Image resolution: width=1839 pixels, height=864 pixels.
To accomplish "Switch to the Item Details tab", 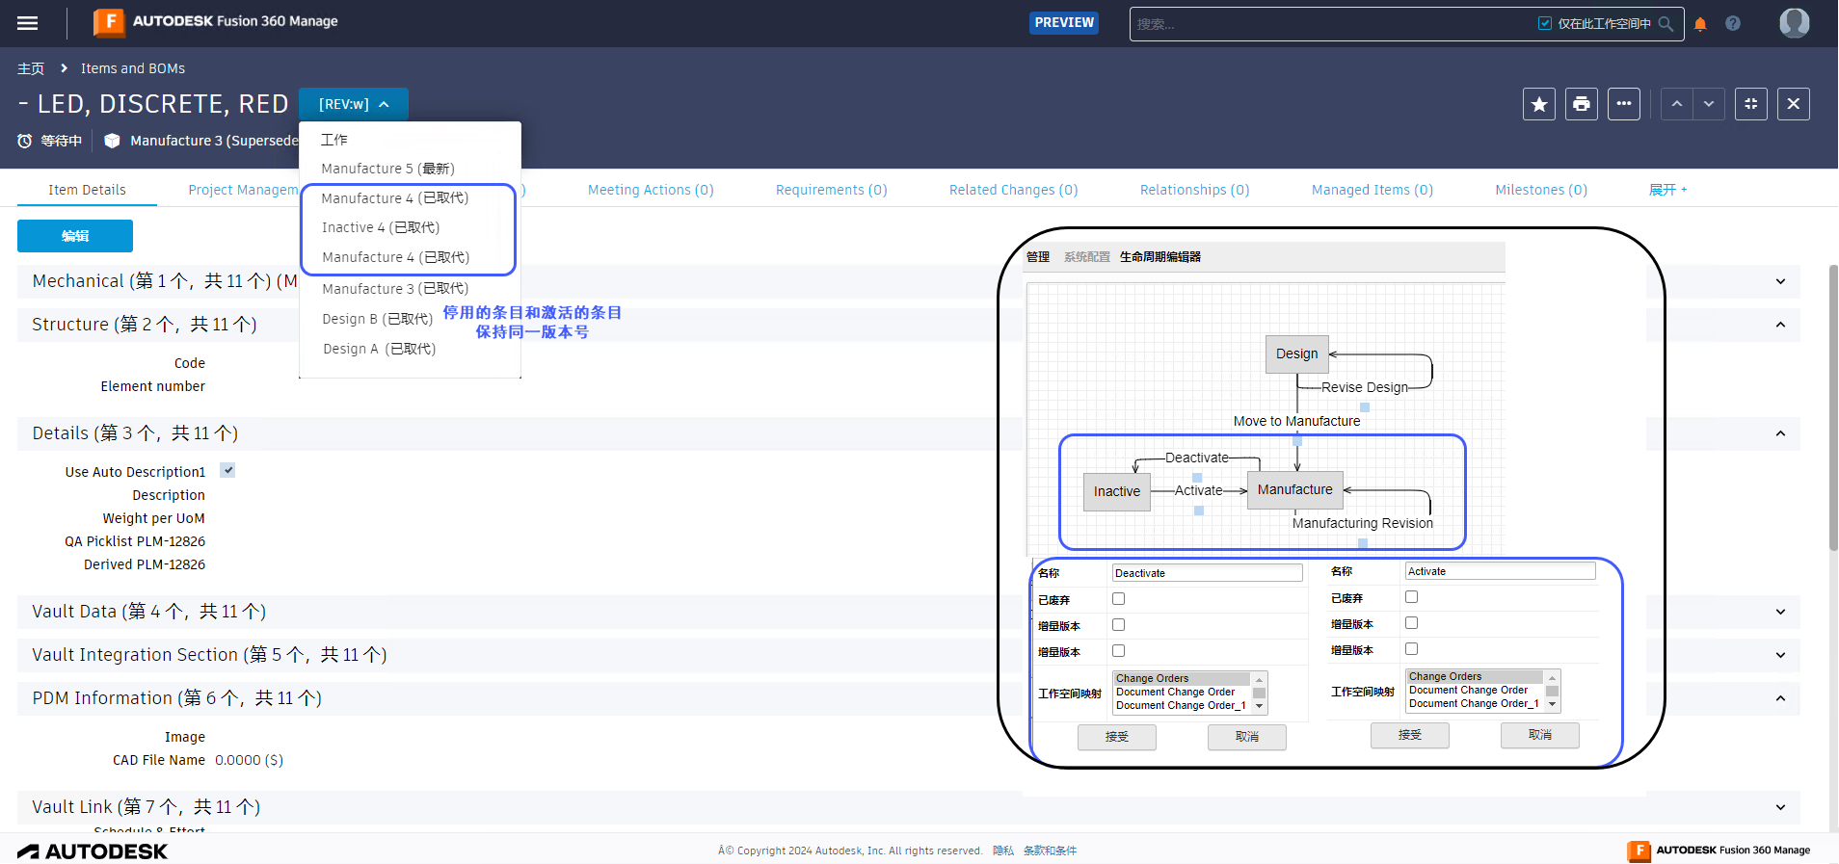I will (x=87, y=190).
